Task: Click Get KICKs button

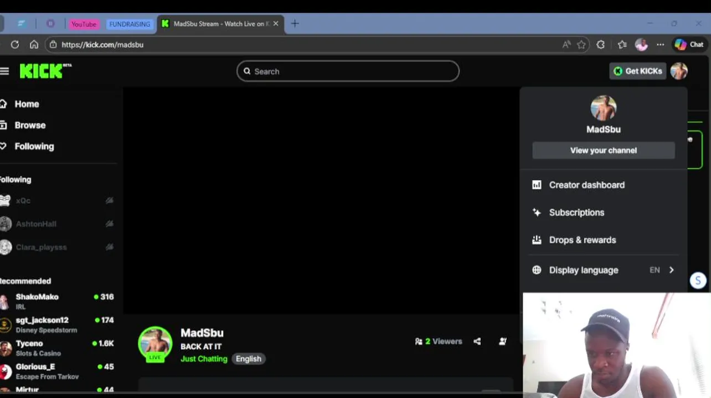Action: 637,71
